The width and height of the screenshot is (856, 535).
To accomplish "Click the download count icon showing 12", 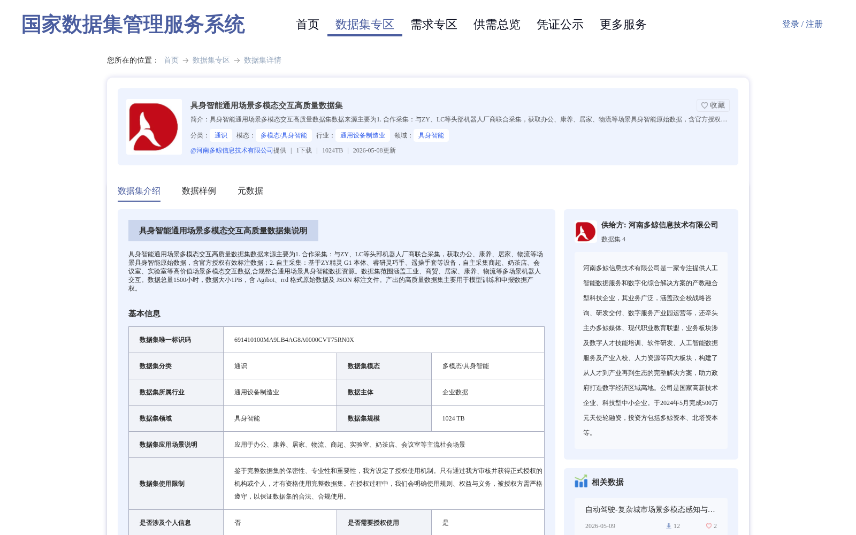I will click(x=668, y=526).
